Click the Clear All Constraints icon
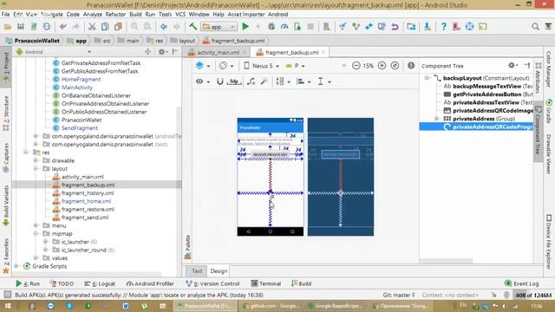This screenshot has width=555, height=312. pos(251,81)
